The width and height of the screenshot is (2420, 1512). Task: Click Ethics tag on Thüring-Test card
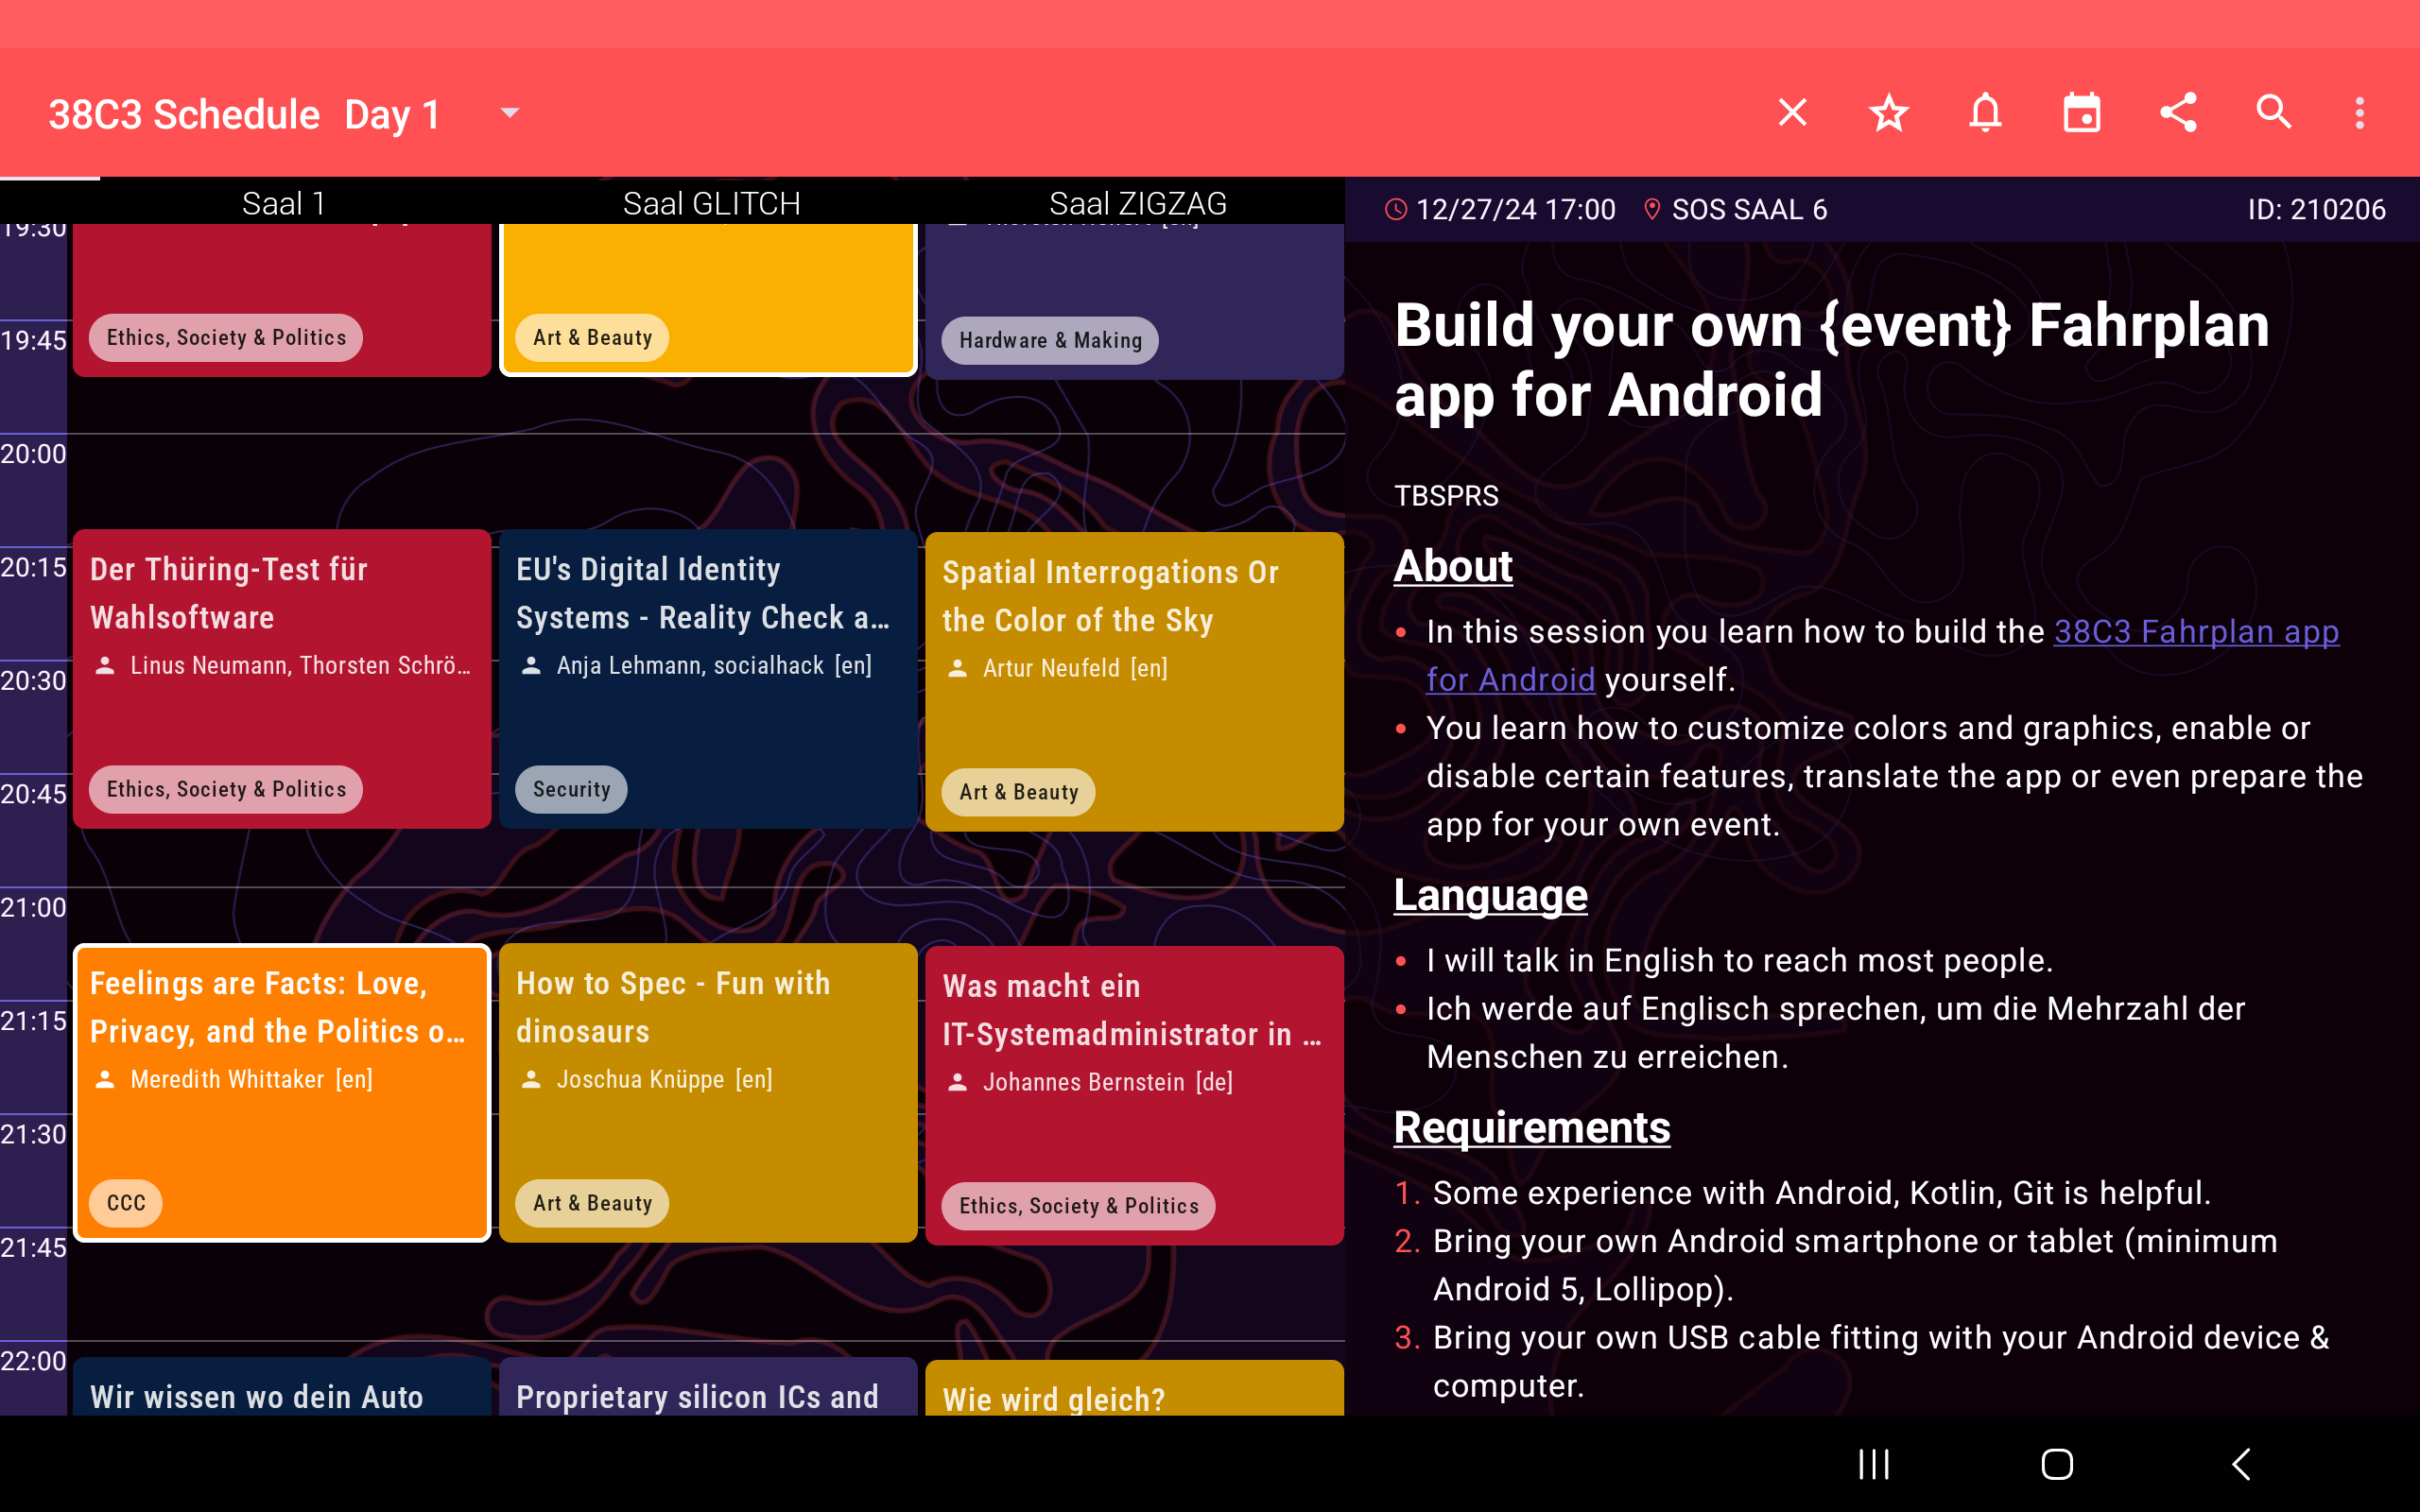226,789
